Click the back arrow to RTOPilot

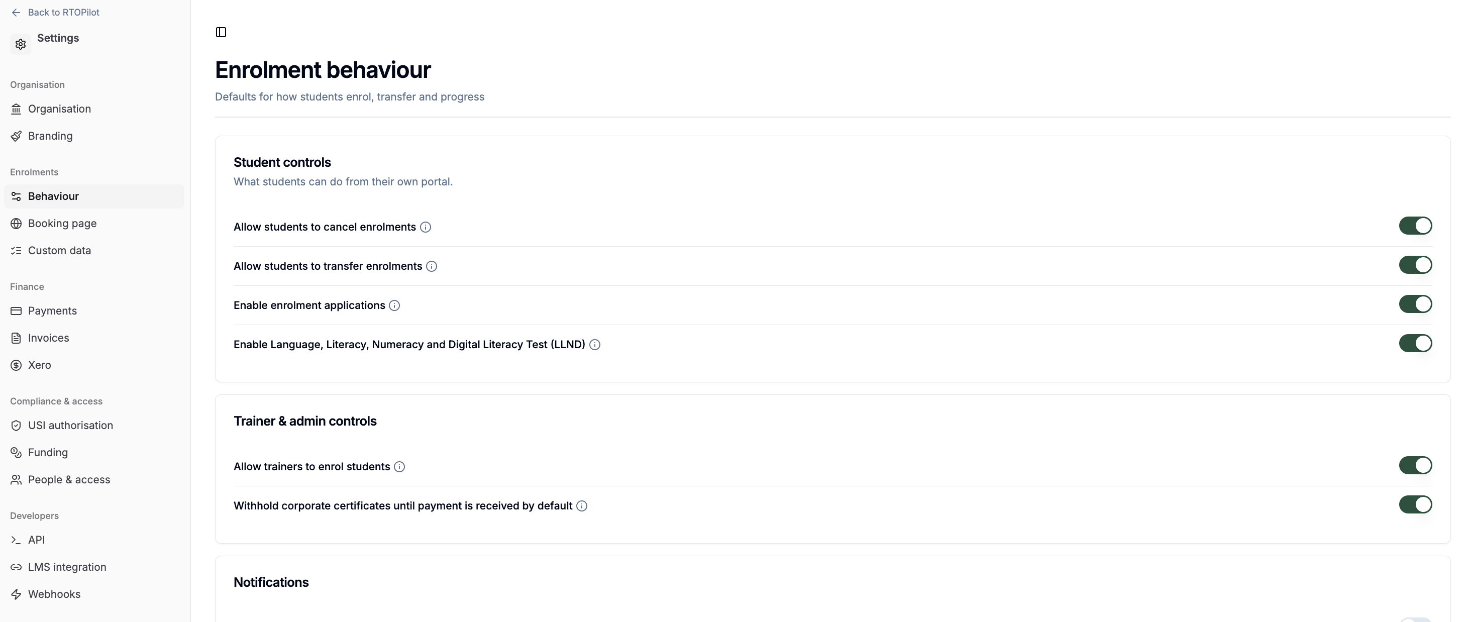[x=16, y=13]
